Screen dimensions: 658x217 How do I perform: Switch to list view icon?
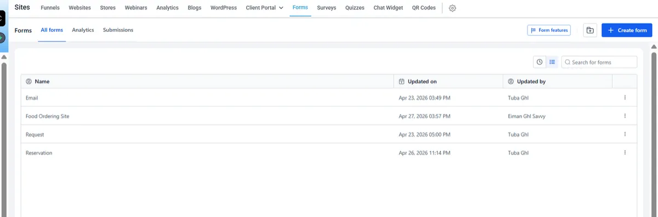552,62
